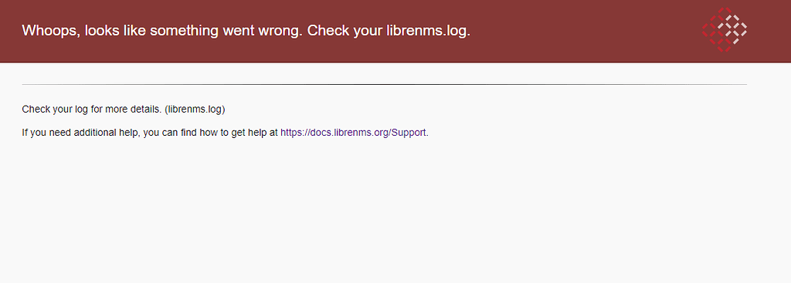Click the word "Whoops" in the header
The image size is (791, 283).
tap(50, 31)
